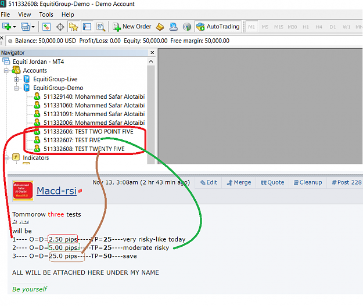Viewport: 363px width, 306px height.
Task: Select the Equiti Jordan - MT4 root node
Action: tap(38, 62)
